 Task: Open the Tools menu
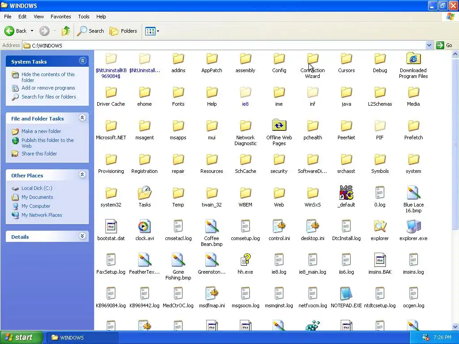pyautogui.click(x=84, y=17)
